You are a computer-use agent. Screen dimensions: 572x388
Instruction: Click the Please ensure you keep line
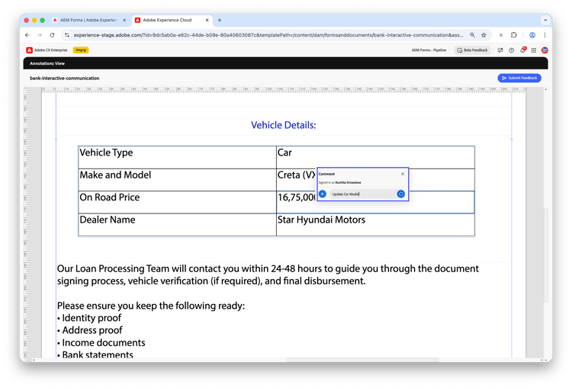point(151,306)
